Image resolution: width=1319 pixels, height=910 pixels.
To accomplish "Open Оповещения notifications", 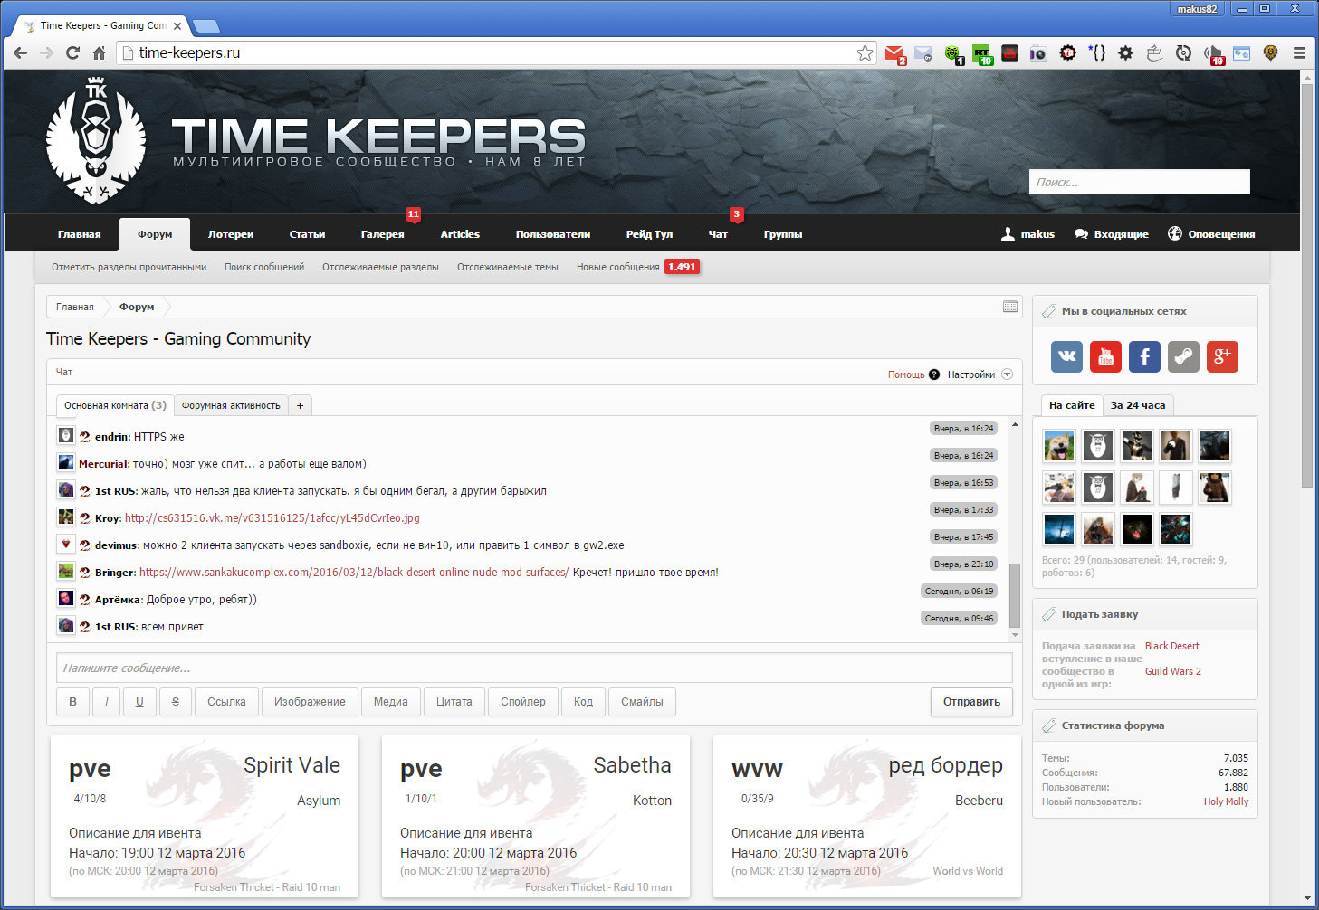I will point(1211,234).
